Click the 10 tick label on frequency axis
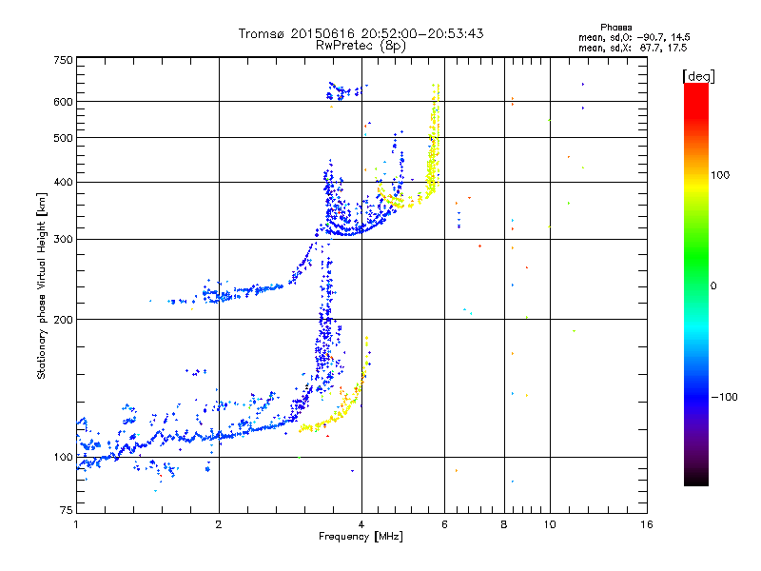 click(550, 524)
